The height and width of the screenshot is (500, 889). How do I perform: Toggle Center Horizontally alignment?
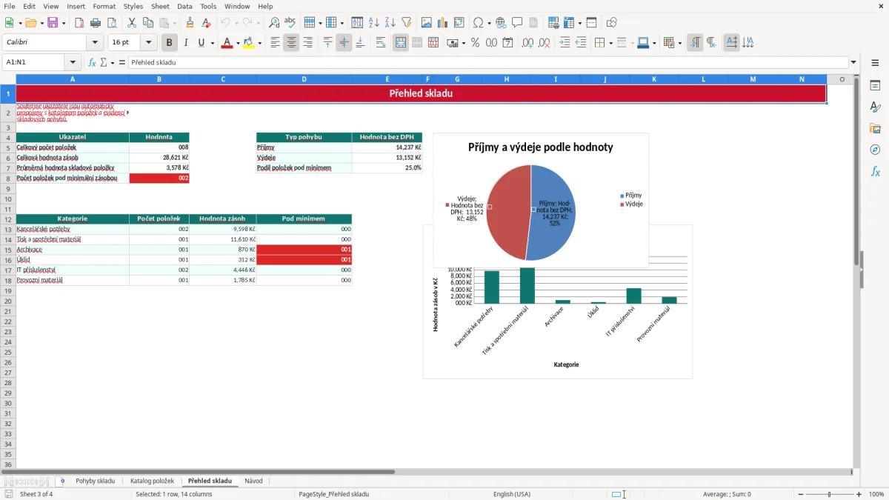tap(291, 43)
